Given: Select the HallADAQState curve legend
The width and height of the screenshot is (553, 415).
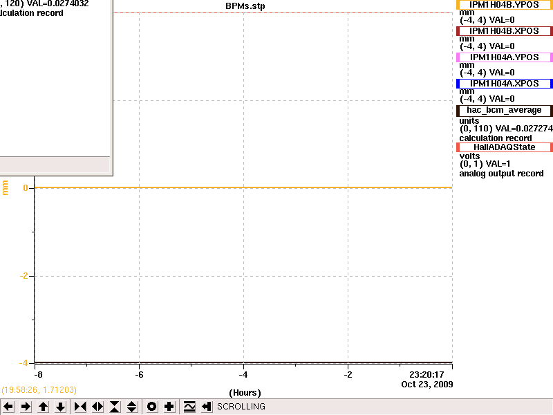Looking at the screenshot, I should tap(505, 147).
